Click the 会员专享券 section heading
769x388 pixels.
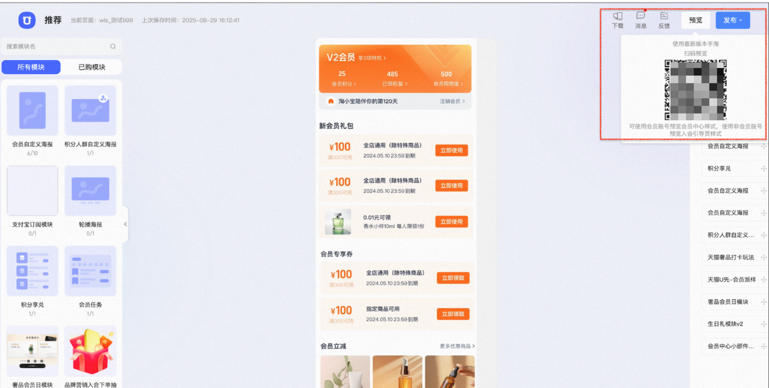tap(336, 254)
